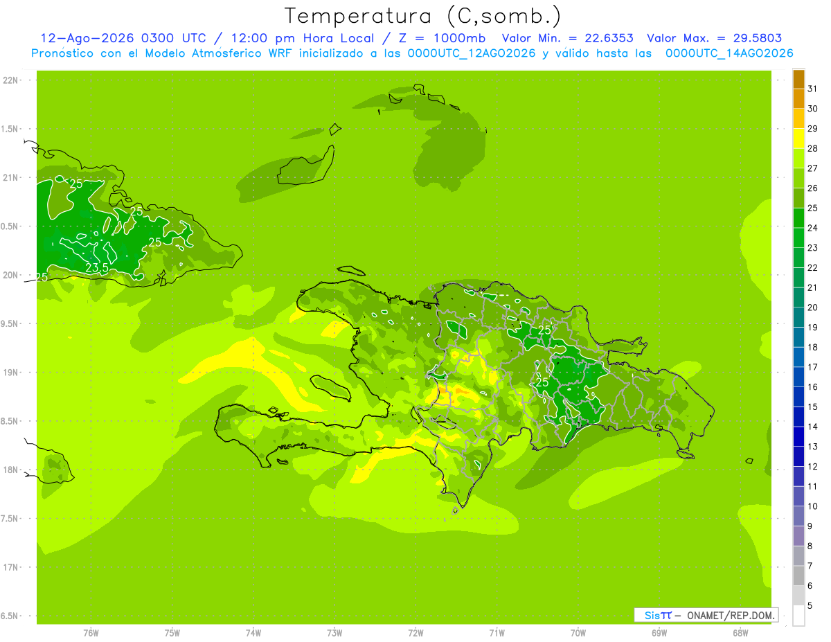Screen dimensions: 831x642
Task: Click the 'Temperatura (C,somb.)' title
Action: (422, 16)
